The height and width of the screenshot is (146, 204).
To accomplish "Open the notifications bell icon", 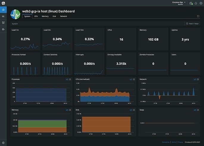I will pyautogui.click(x=196, y=3).
